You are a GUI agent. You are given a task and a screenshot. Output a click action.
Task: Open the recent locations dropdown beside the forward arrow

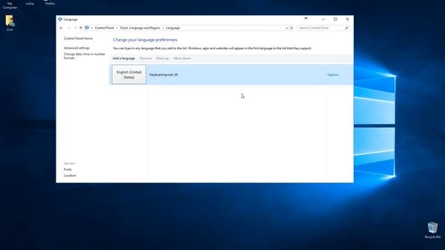pyautogui.click(x=75, y=28)
